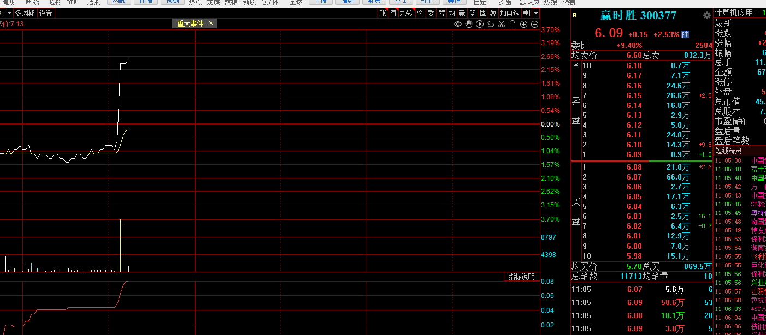Click the 2.66% axis label
The image size is (766, 335).
tap(550, 56)
